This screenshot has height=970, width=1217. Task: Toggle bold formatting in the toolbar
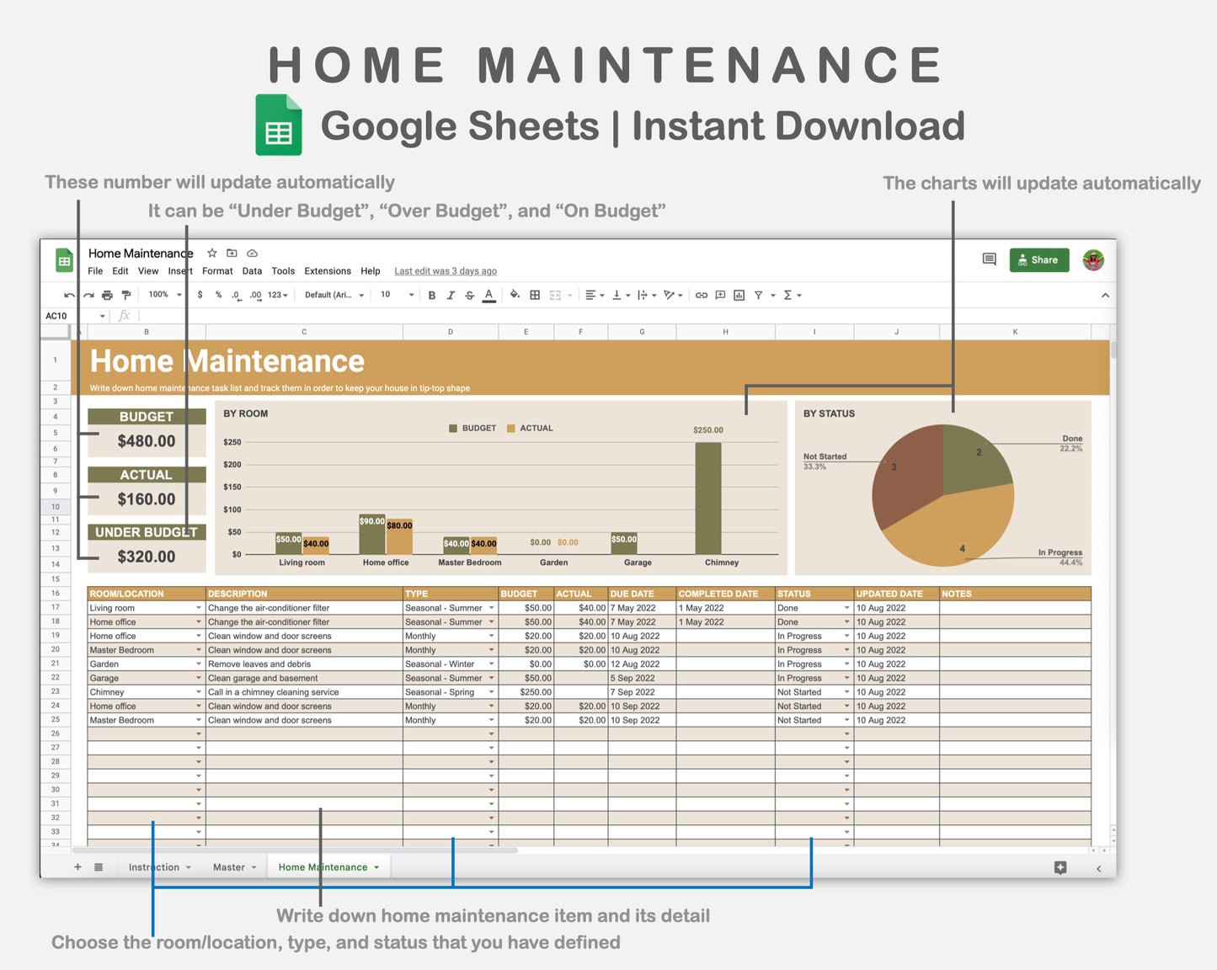(432, 295)
